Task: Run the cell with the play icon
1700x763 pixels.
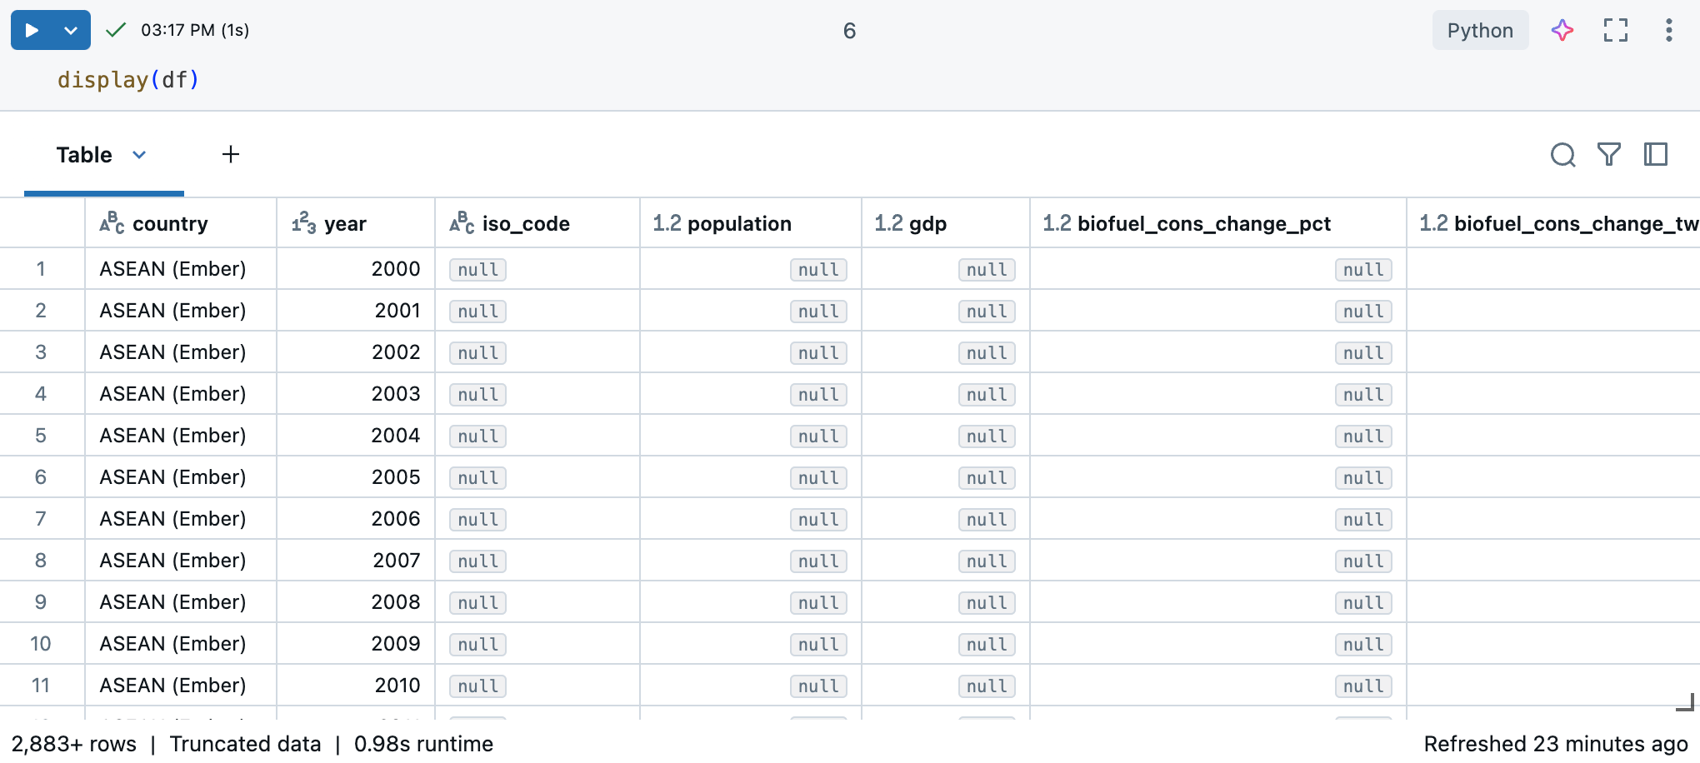Action: click(x=31, y=29)
